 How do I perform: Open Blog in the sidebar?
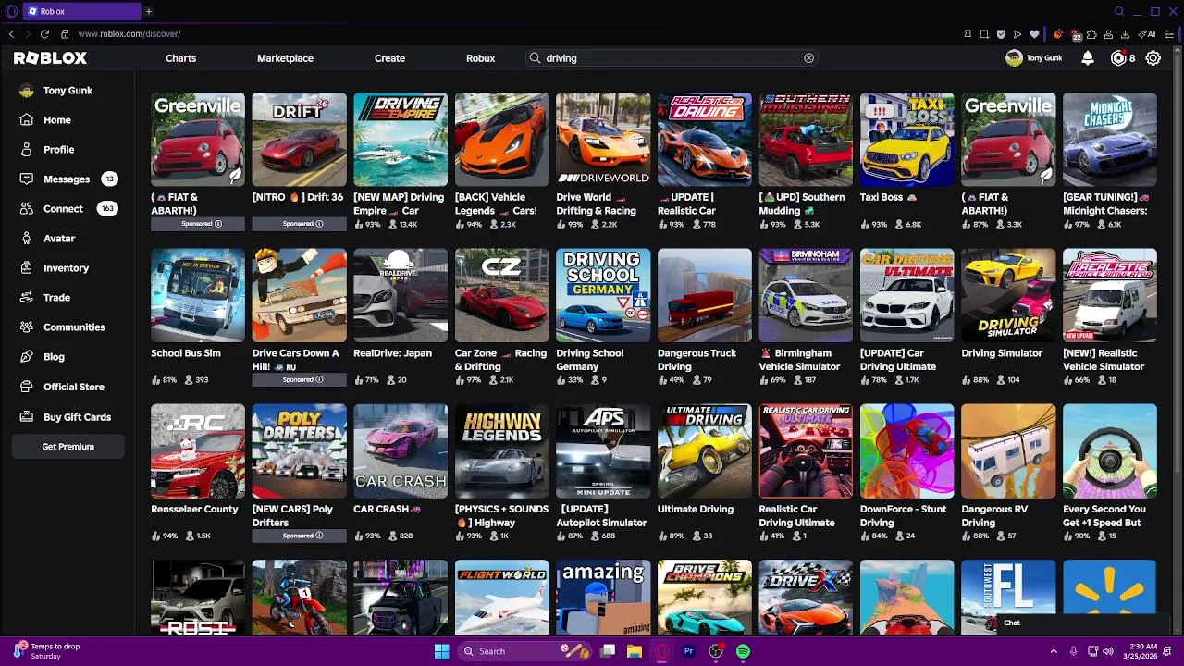point(54,357)
